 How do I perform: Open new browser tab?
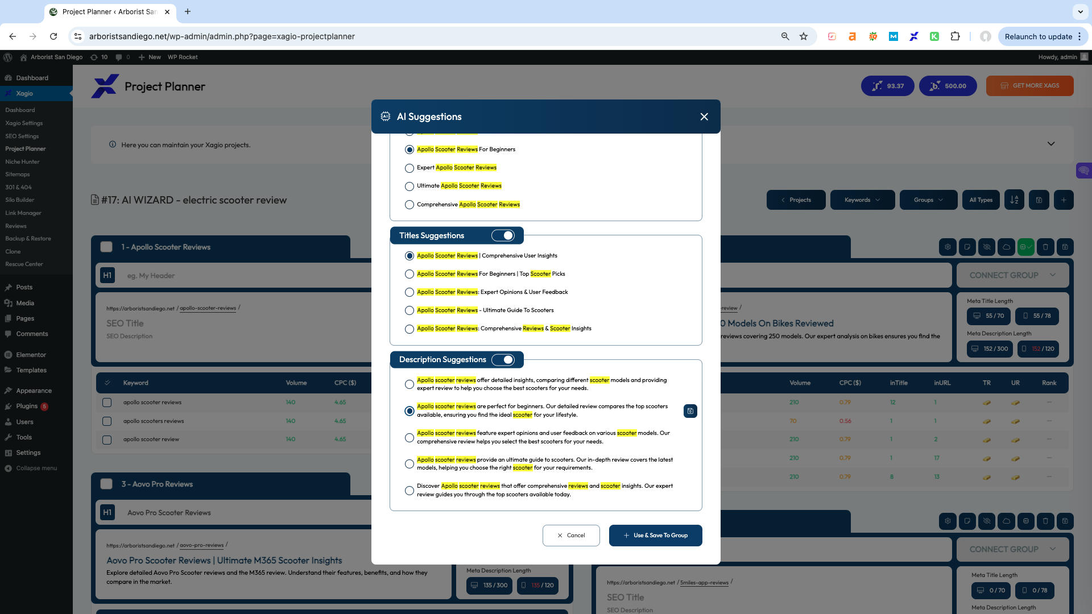tap(188, 11)
